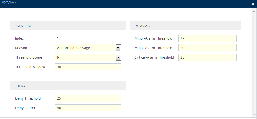Click the IDS Rule title bar

coord(116,4)
